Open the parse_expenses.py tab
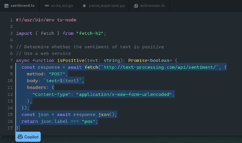 [104, 6]
